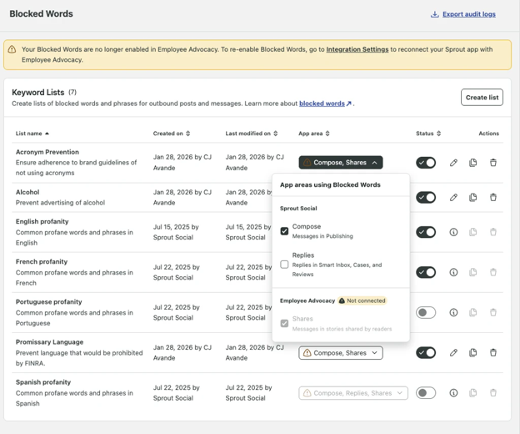The height and width of the screenshot is (434, 520).
Task: Duplicate the Alcohol keyword list
Action: click(x=472, y=198)
